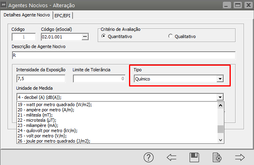This screenshot has height=165, width=254.
Task: Open eSocial code lookup ellipsis button
Action: coord(85,37)
